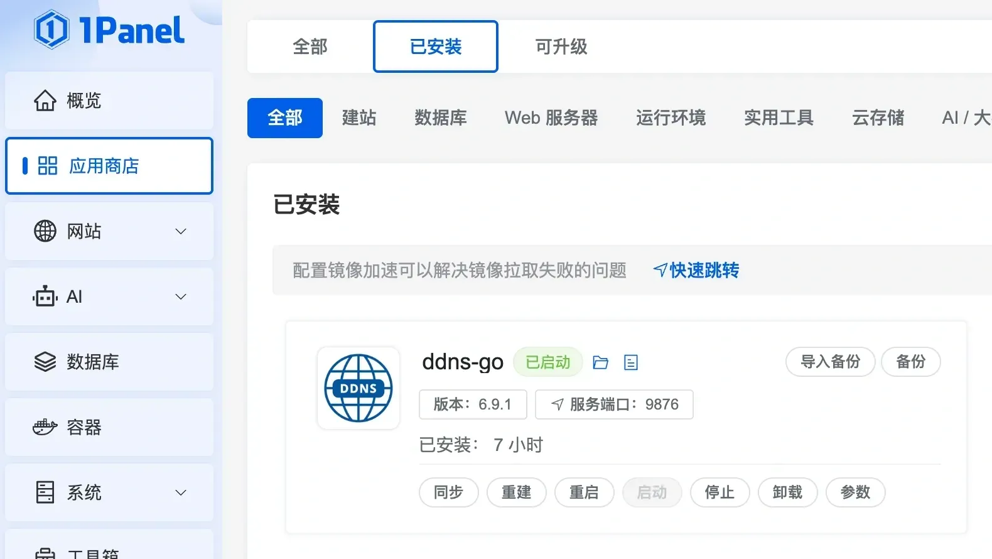Filter by the Web 服务器 category
Viewport: 992px width, 559px height.
[x=551, y=118]
